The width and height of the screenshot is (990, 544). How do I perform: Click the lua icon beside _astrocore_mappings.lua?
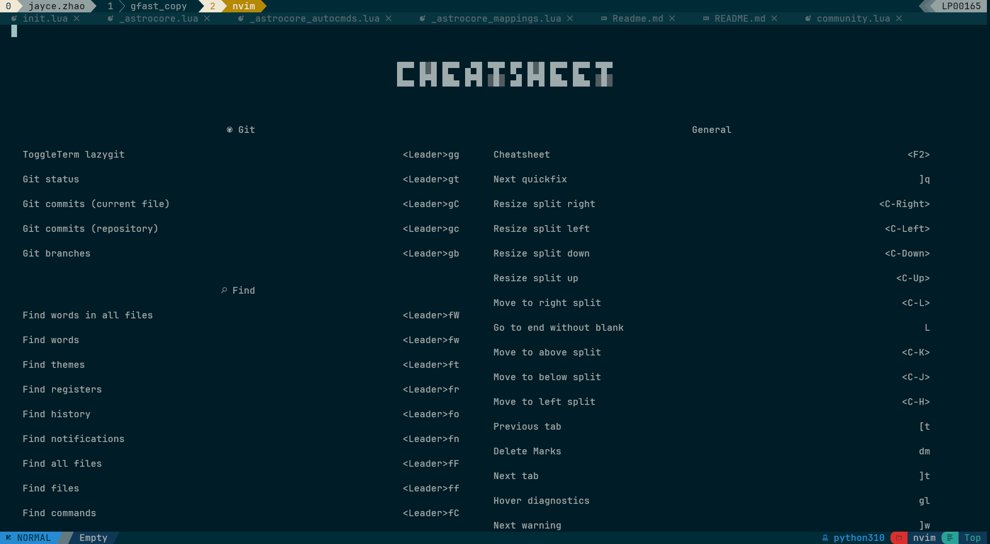click(422, 19)
